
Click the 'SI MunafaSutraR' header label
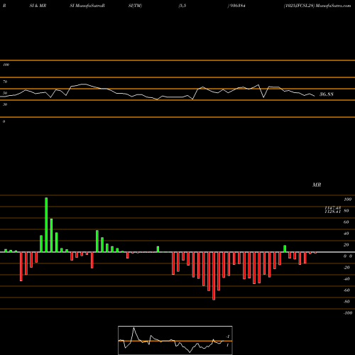(87, 6)
